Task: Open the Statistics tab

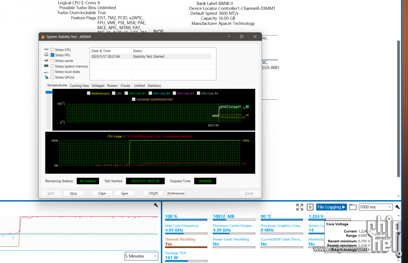Action: [x=154, y=86]
